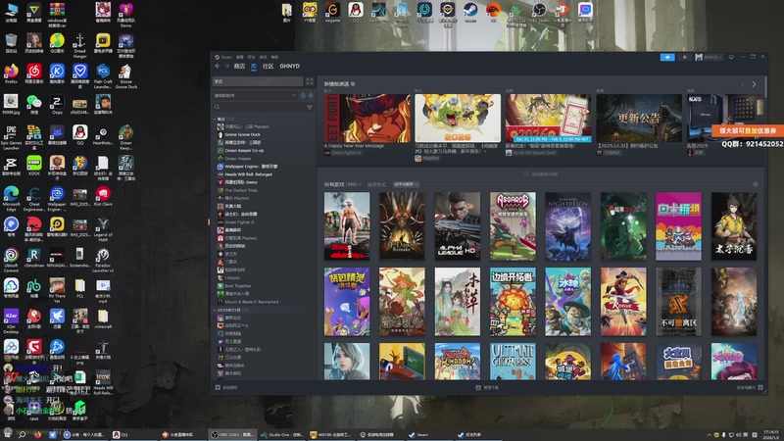Open the A Happy New Year Message news
This screenshot has width=784, height=441.
click(367, 119)
